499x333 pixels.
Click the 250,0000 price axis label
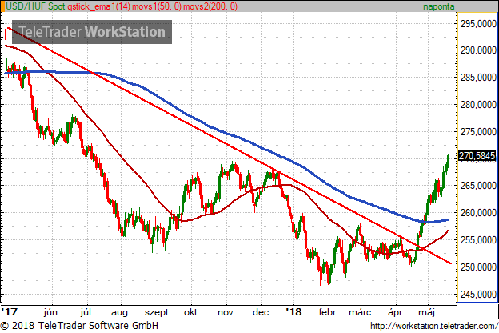[478, 267]
